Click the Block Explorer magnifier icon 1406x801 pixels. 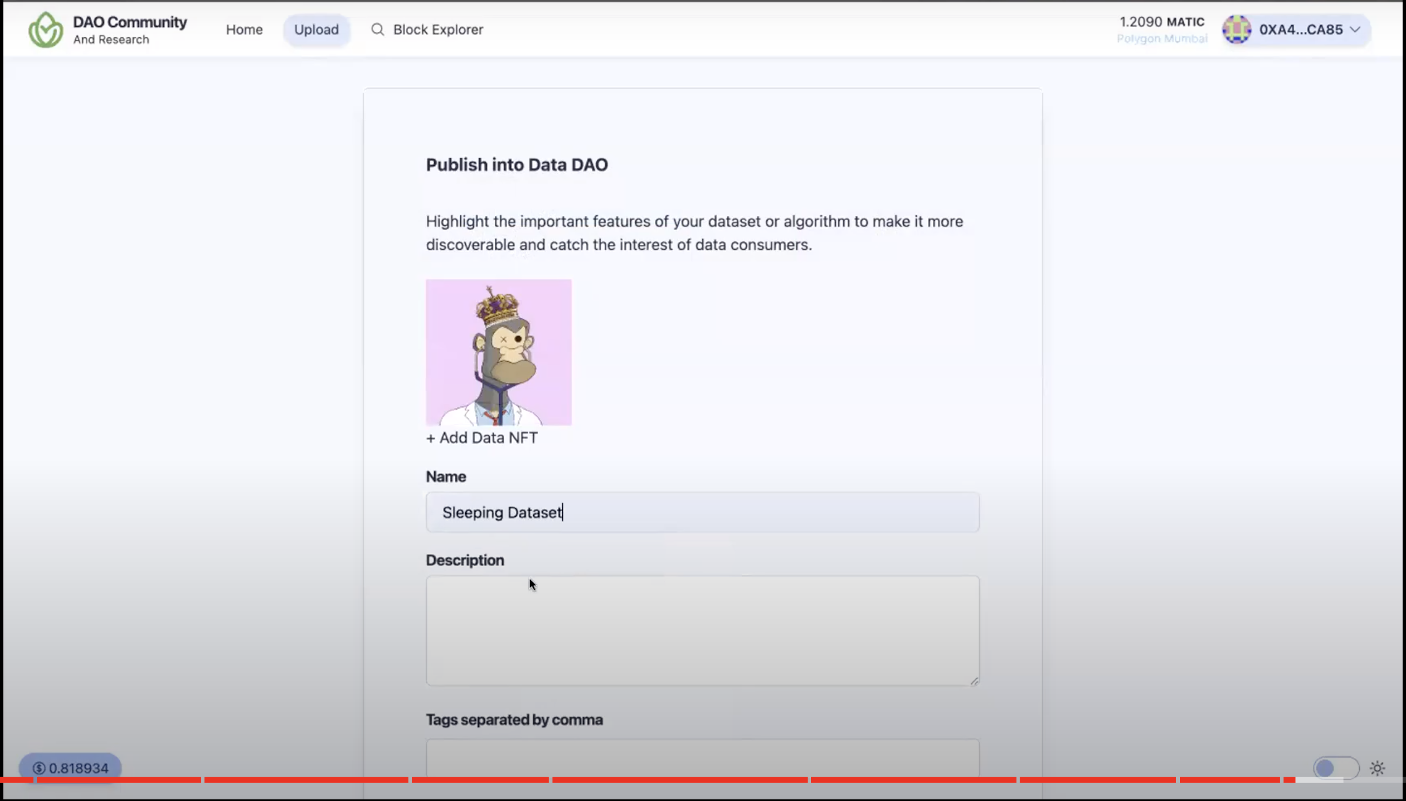(377, 30)
